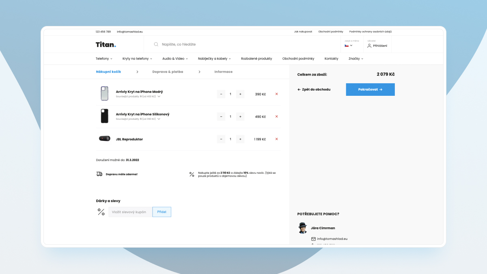487x274 pixels.
Task: Expand the Audio & Video menu
Action: pos(175,59)
